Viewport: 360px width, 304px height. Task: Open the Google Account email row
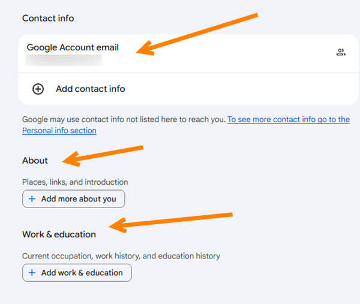[x=180, y=53]
